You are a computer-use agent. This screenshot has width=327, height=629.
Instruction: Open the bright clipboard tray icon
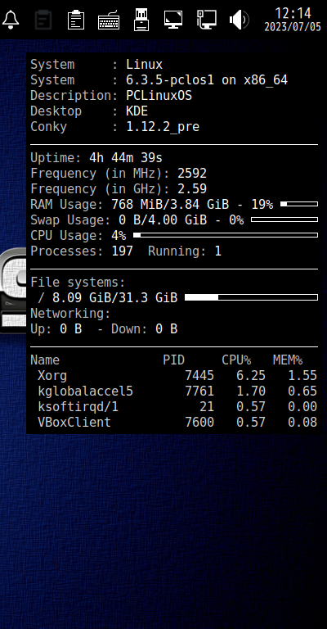pyautogui.click(x=76, y=20)
